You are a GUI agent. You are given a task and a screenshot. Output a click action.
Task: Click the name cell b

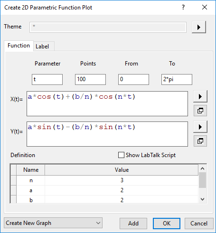31,200
